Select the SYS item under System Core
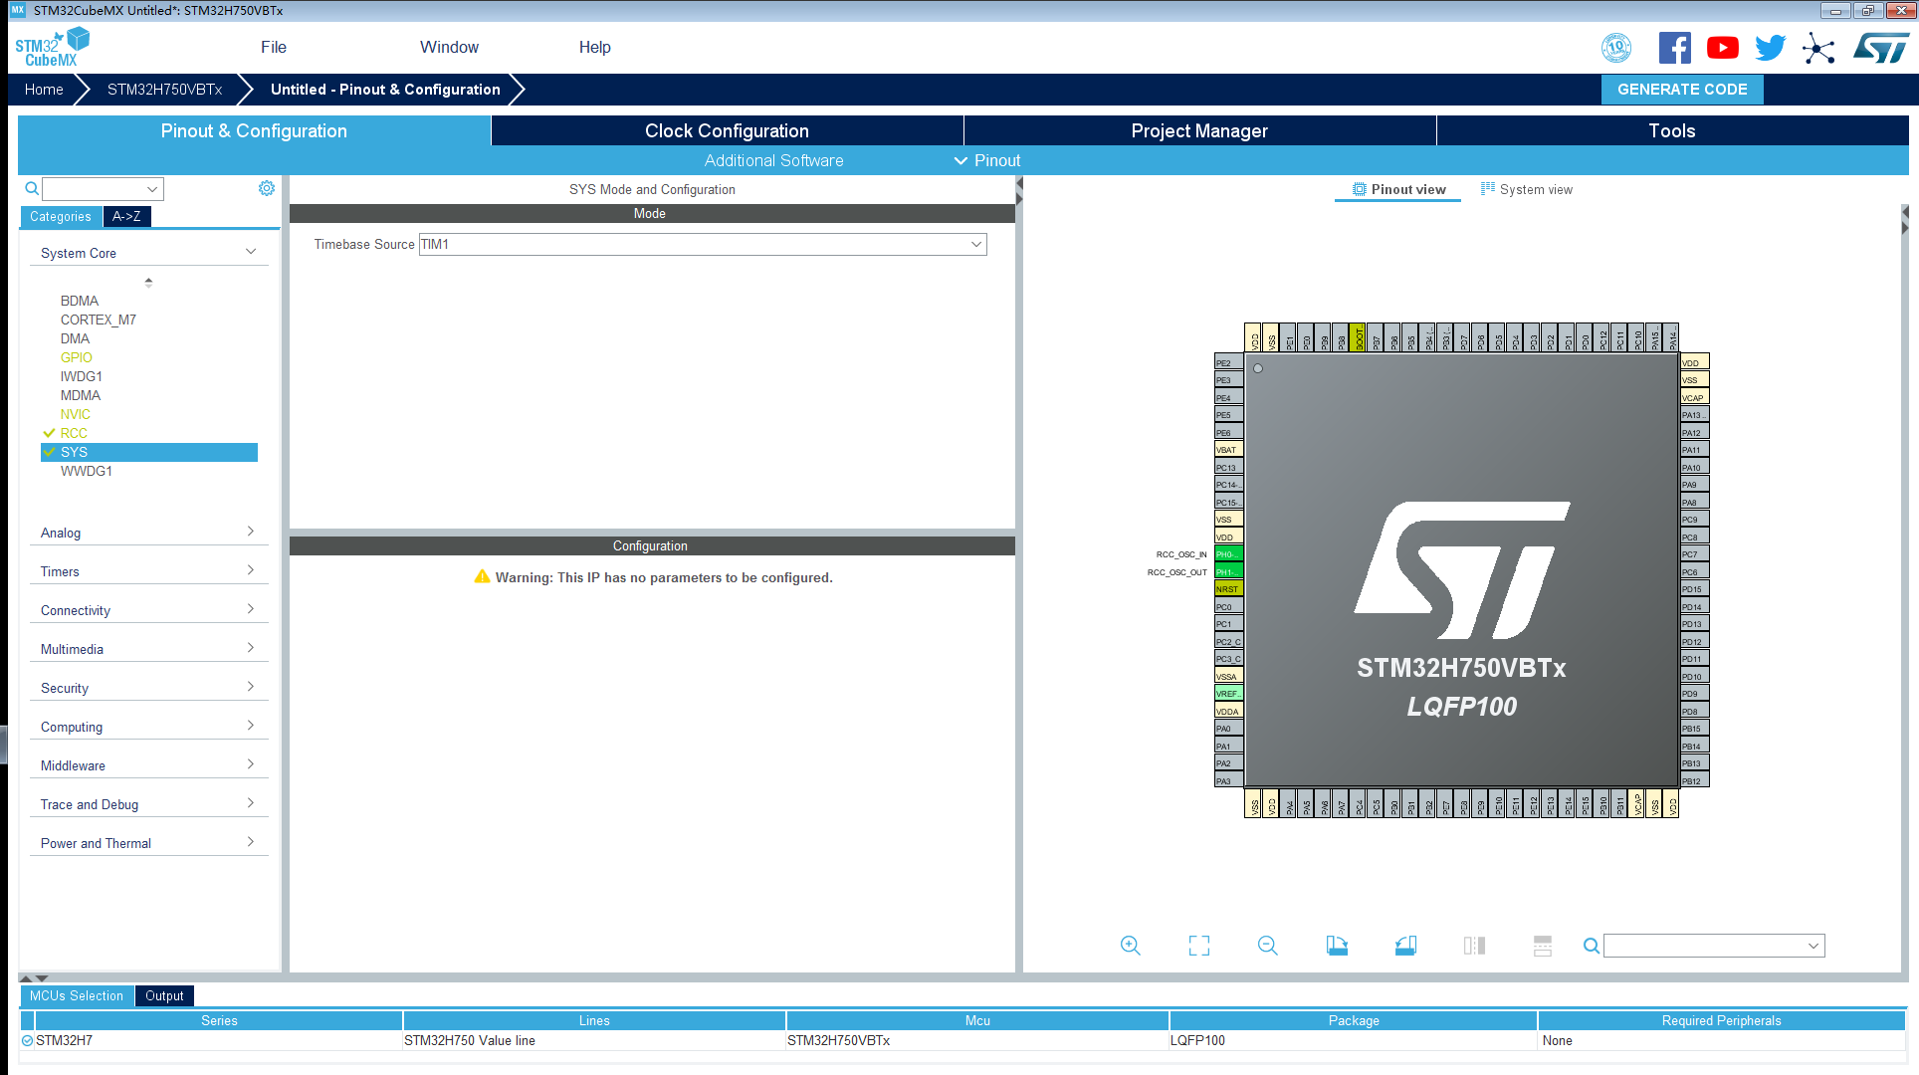This screenshot has width=1919, height=1075. pos(74,452)
